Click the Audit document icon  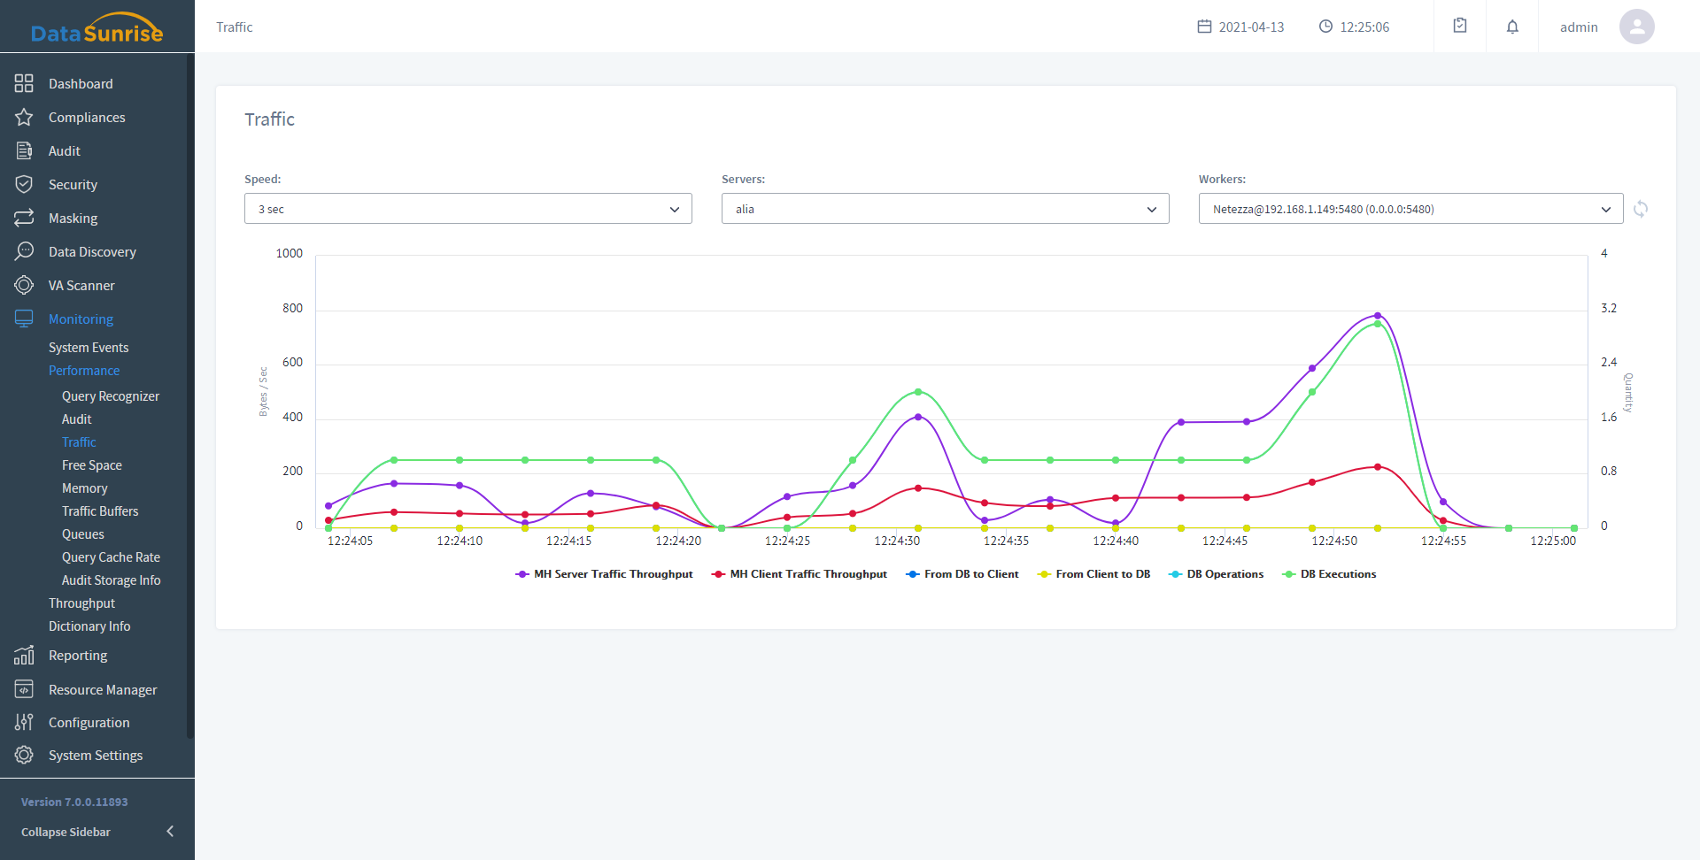pos(24,150)
